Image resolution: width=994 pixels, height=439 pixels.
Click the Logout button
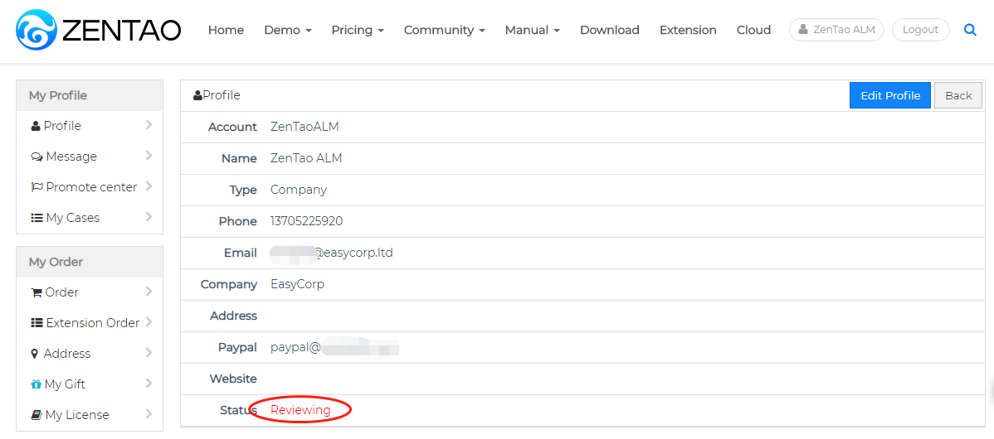pos(920,30)
